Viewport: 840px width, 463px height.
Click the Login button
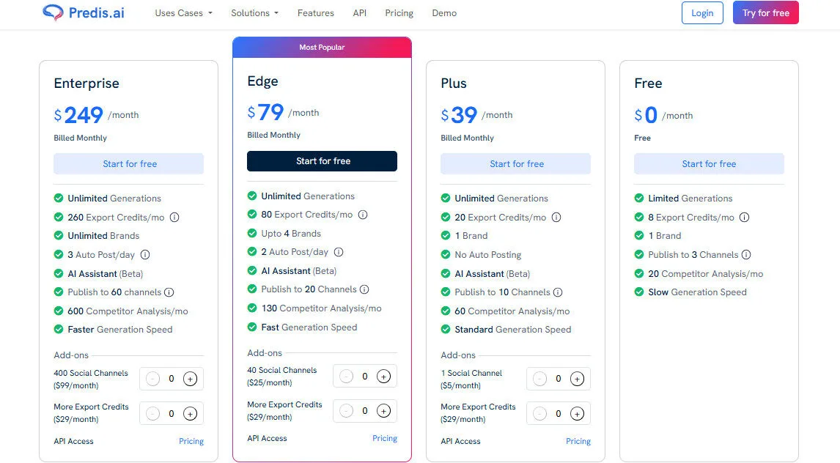pyautogui.click(x=701, y=12)
